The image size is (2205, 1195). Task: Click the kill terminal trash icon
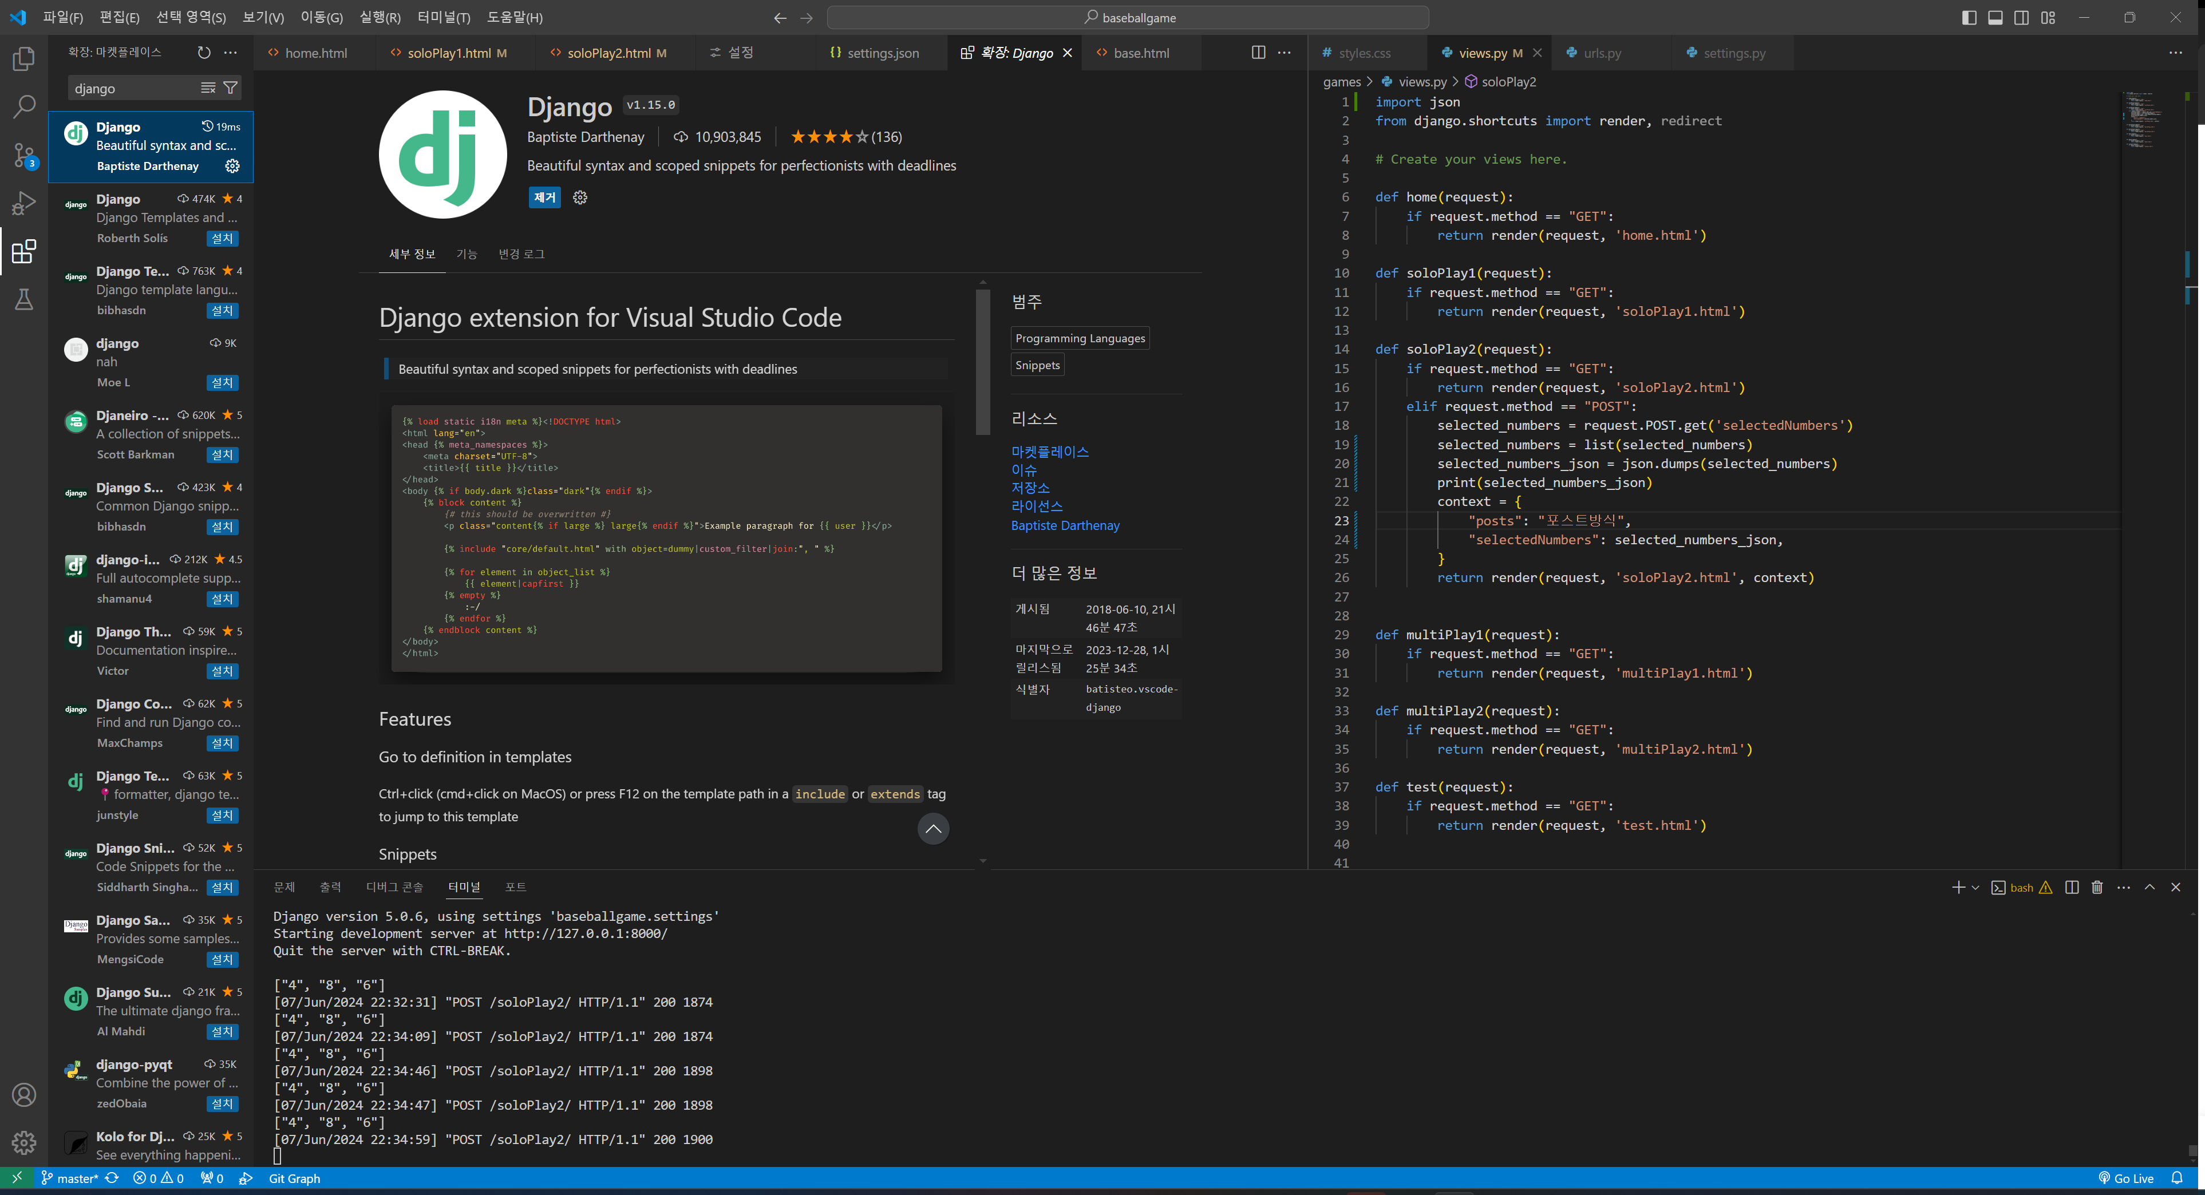click(2096, 887)
